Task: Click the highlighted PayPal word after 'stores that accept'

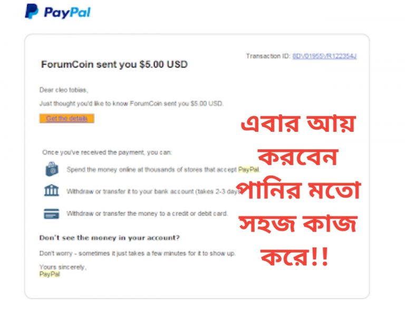Action: (248, 170)
